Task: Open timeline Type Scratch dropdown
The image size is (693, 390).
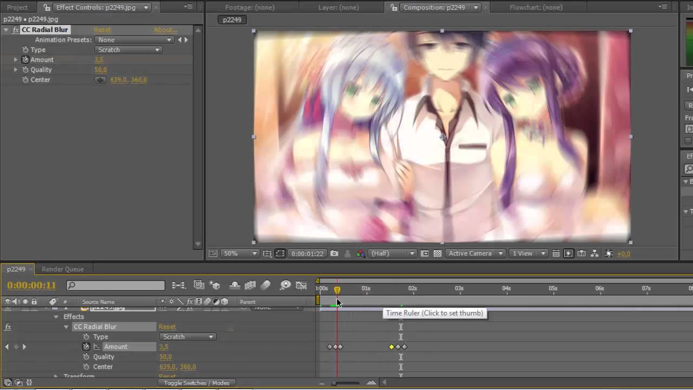Action: click(x=187, y=337)
